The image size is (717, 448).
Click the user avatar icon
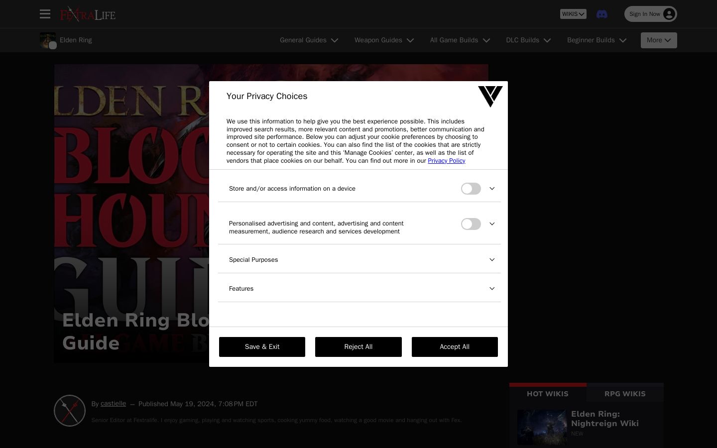pyautogui.click(x=669, y=14)
